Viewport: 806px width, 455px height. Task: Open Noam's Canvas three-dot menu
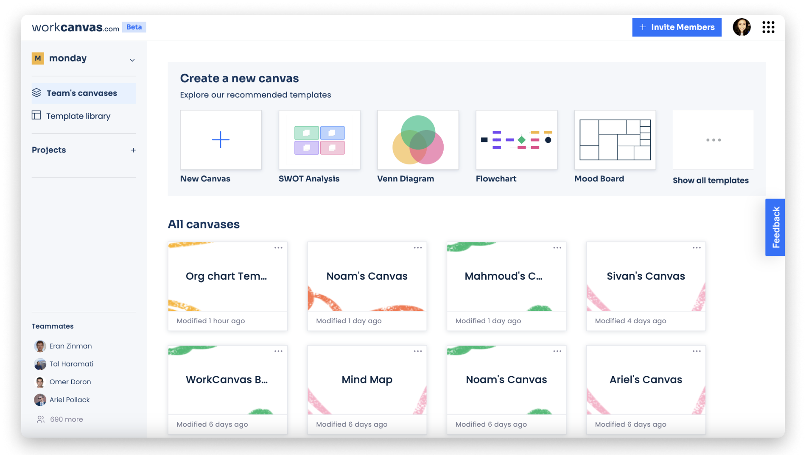point(418,247)
